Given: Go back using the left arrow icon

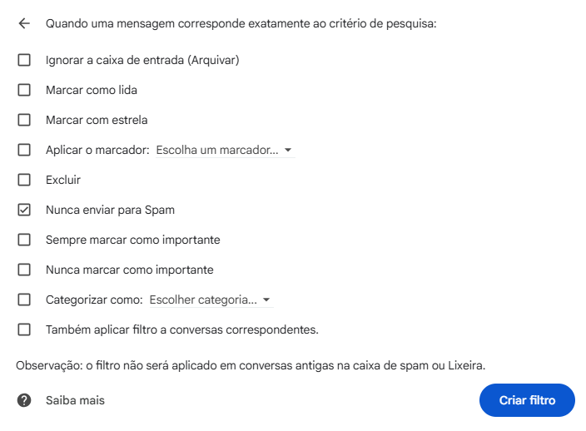Looking at the screenshot, I should 24,23.
